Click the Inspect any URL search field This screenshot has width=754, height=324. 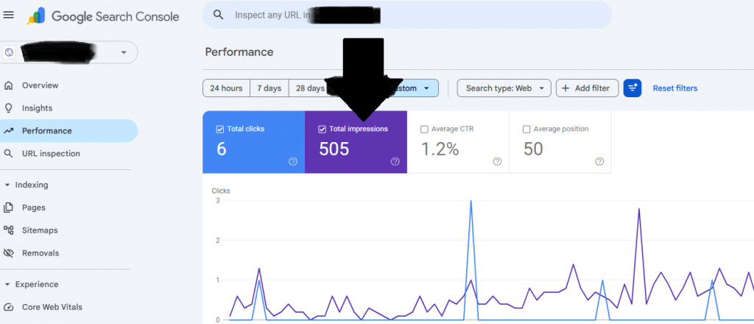click(x=406, y=15)
